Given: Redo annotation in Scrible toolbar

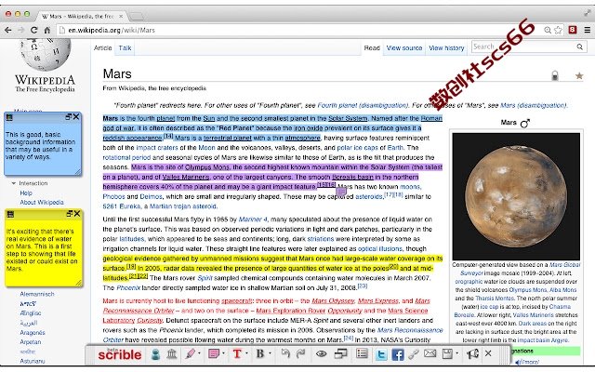Looking at the screenshot, I should [301, 353].
